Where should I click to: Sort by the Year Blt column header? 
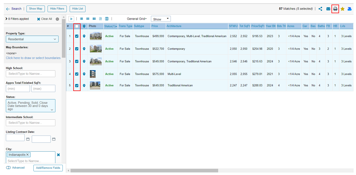271,26
